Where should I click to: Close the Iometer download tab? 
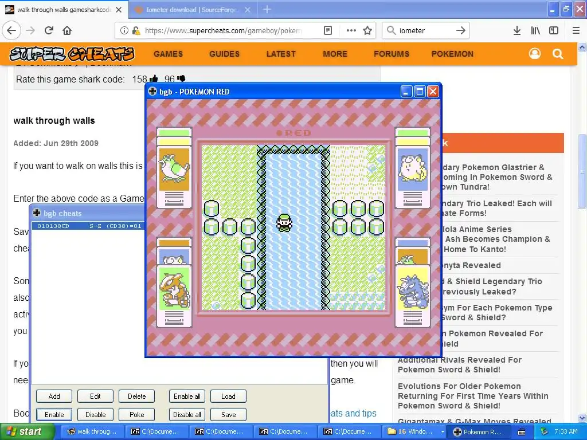pos(248,10)
